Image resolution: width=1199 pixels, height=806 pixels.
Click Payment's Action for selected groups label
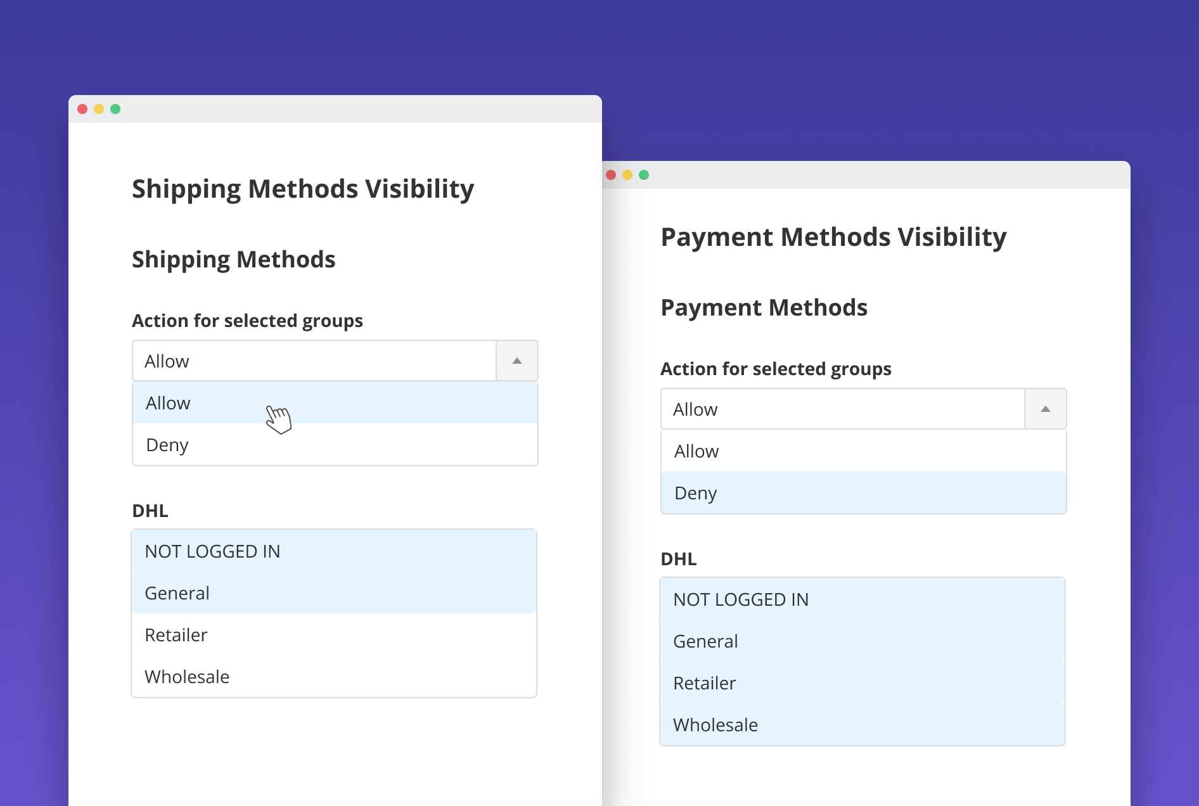(776, 369)
